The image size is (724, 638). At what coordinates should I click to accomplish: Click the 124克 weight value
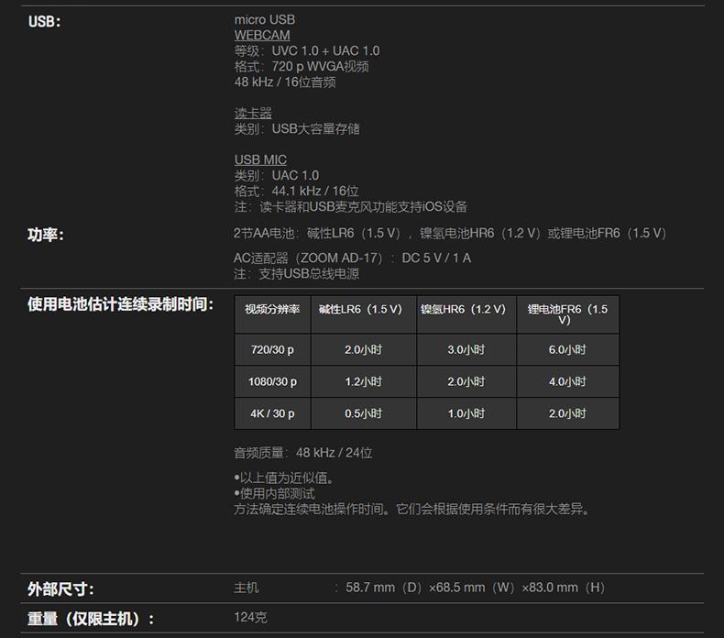(x=250, y=618)
